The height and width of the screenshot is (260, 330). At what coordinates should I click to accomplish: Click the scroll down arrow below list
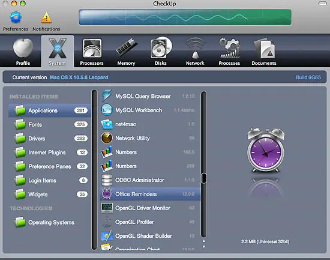(204, 247)
